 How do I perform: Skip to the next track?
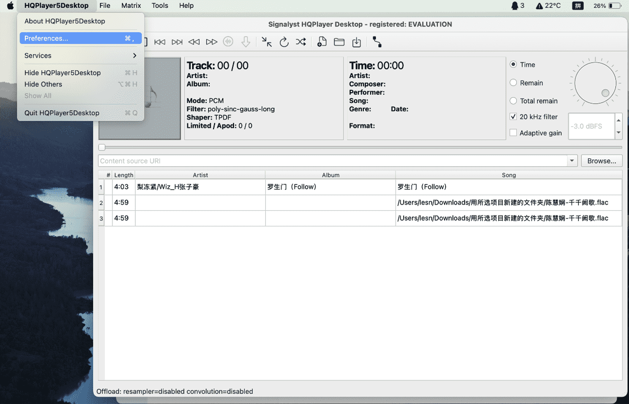tap(177, 42)
